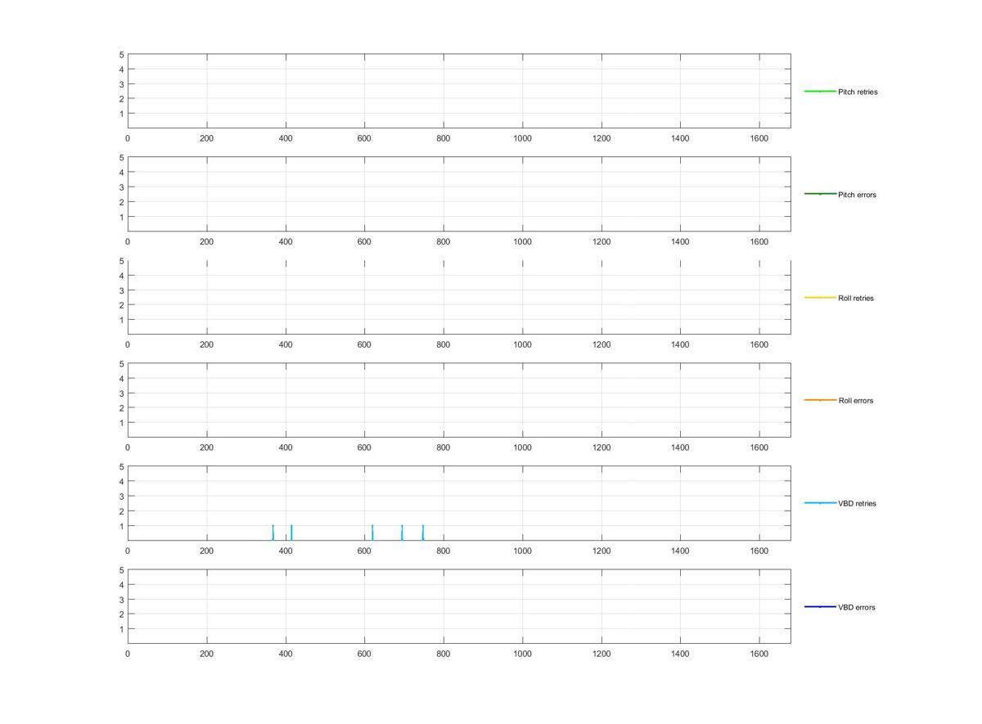The width and height of the screenshot is (982, 724).
Task: Click the 600 tick label under VBD retries plot
Action: 364,551
